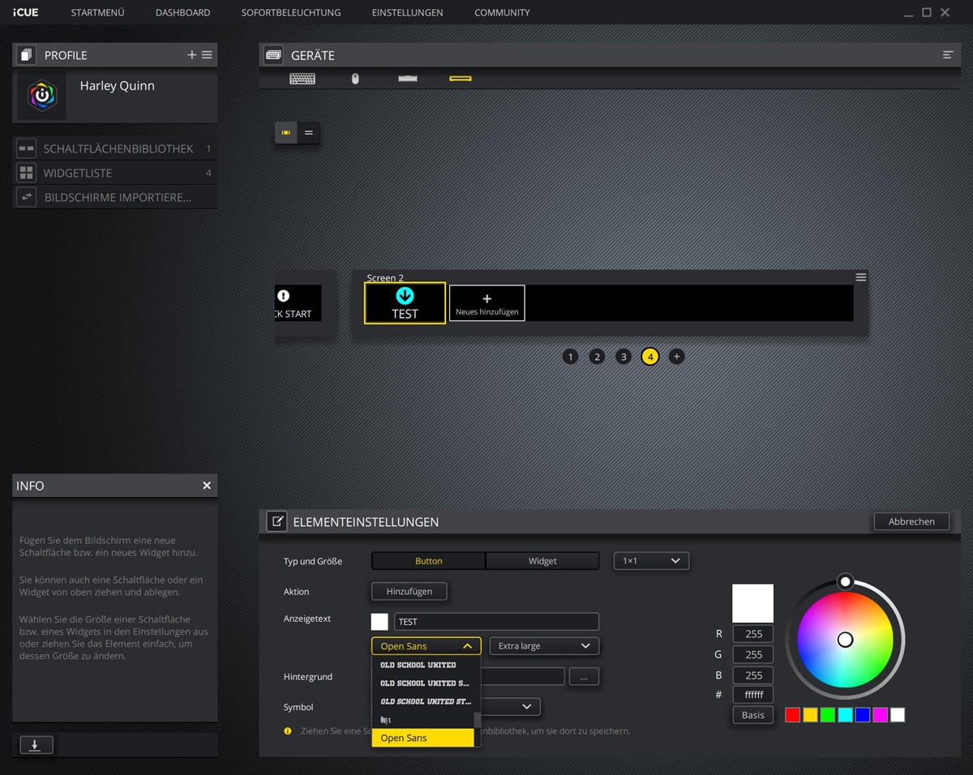Select active screen page 4
Screen dimensions: 973x775
click(650, 357)
